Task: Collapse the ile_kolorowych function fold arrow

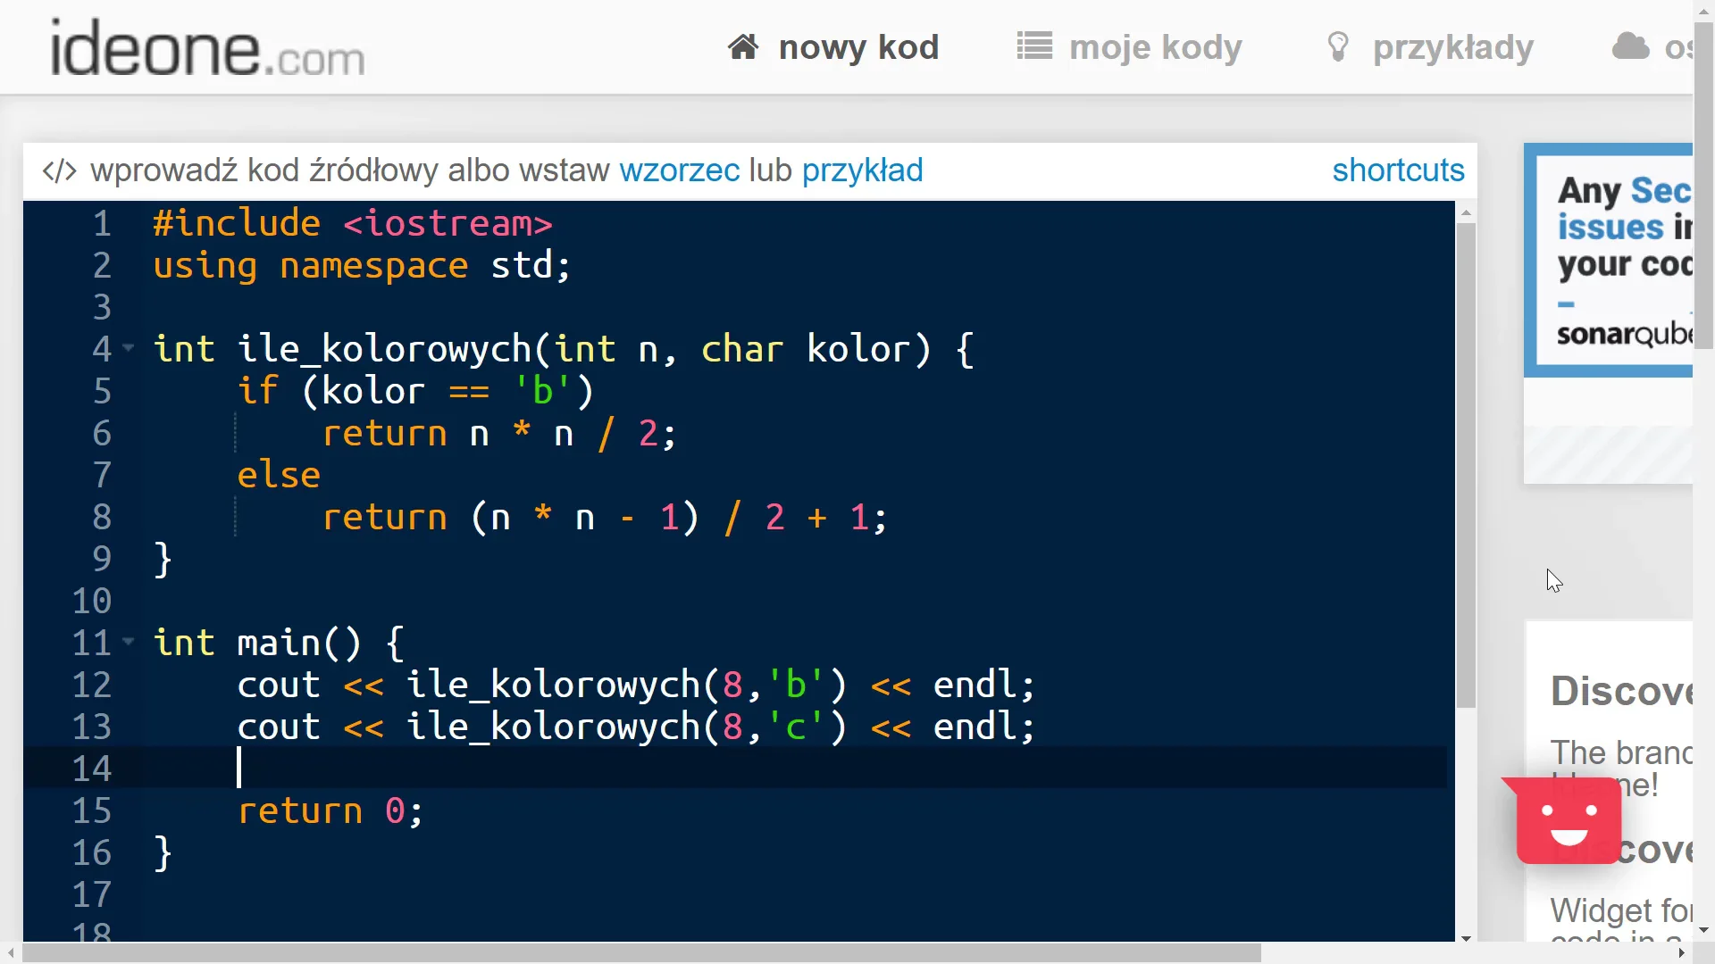Action: pos(129,347)
